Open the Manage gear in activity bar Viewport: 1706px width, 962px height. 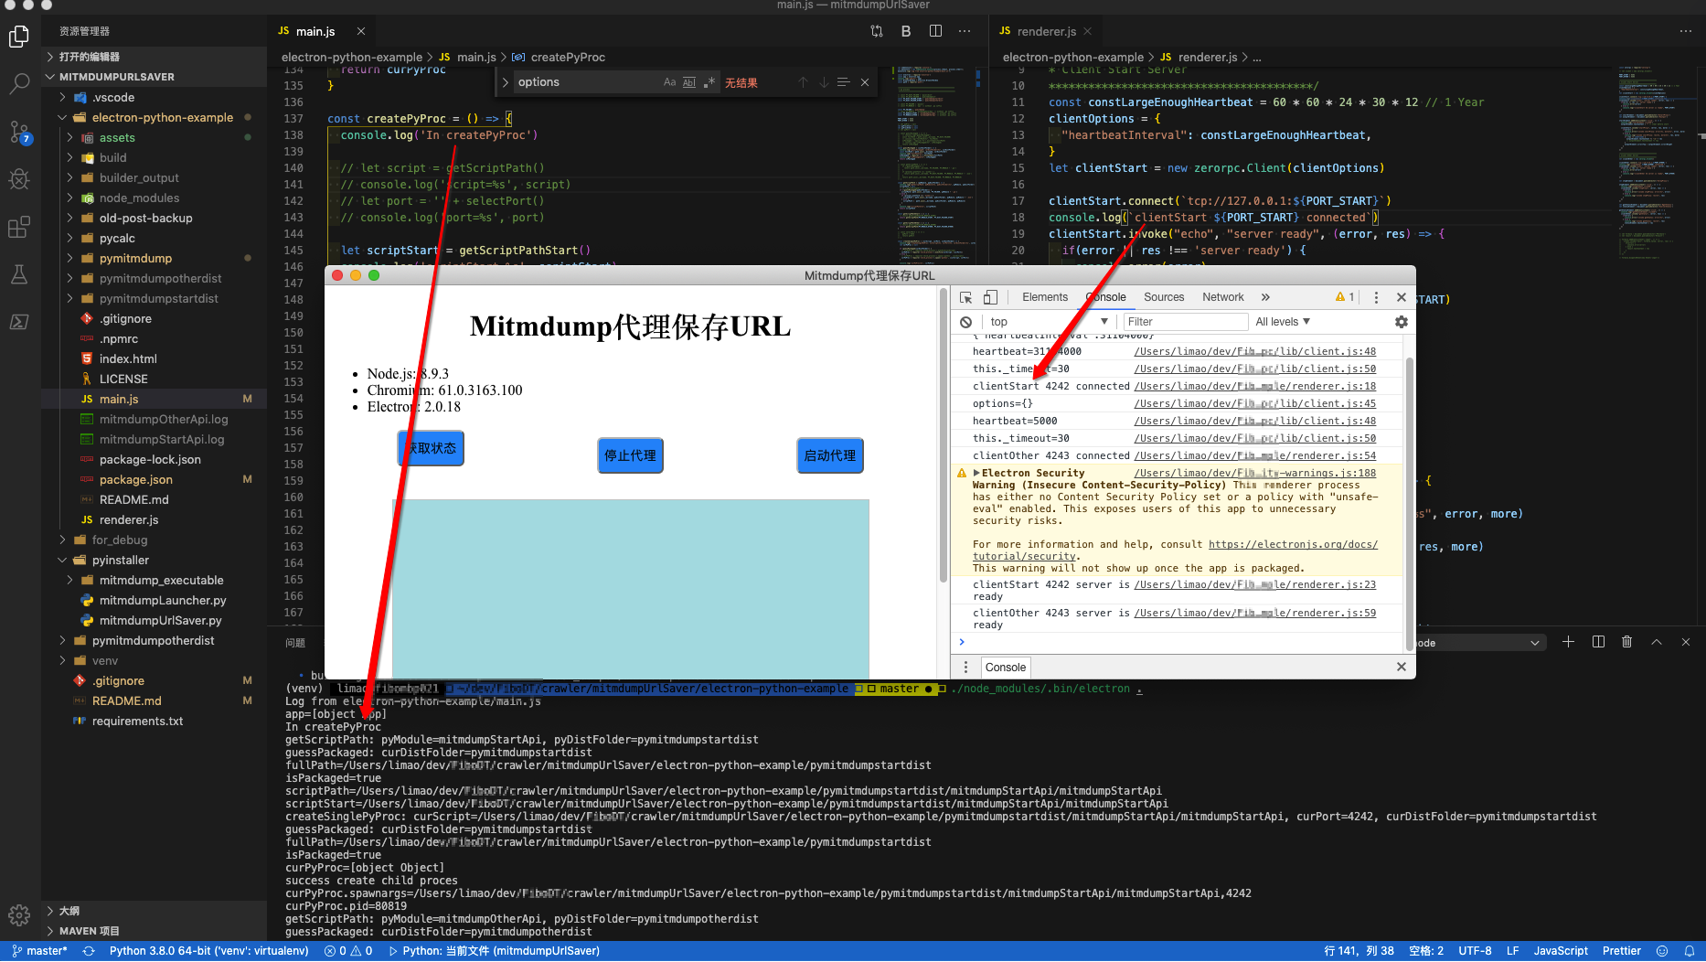click(x=19, y=914)
